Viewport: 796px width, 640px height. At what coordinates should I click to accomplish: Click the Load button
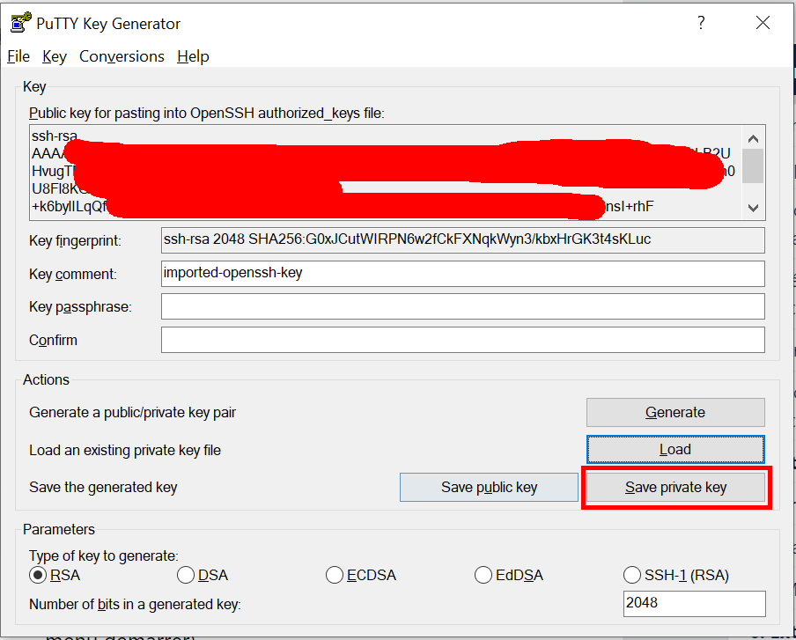coord(675,449)
